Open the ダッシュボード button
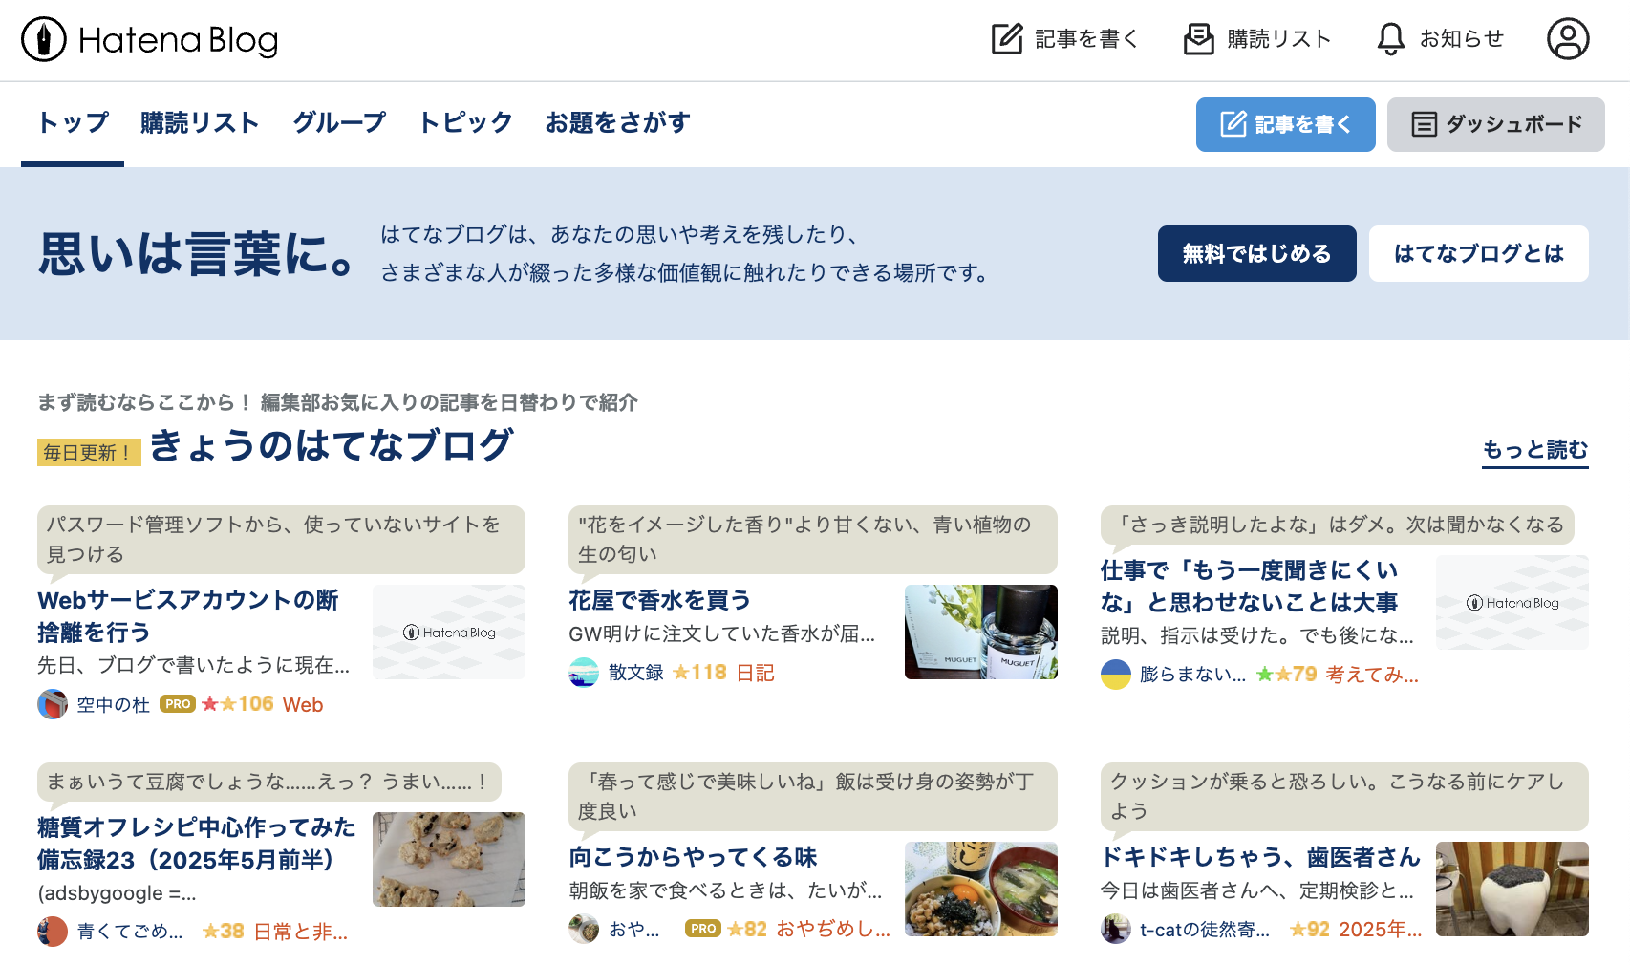 click(1495, 125)
